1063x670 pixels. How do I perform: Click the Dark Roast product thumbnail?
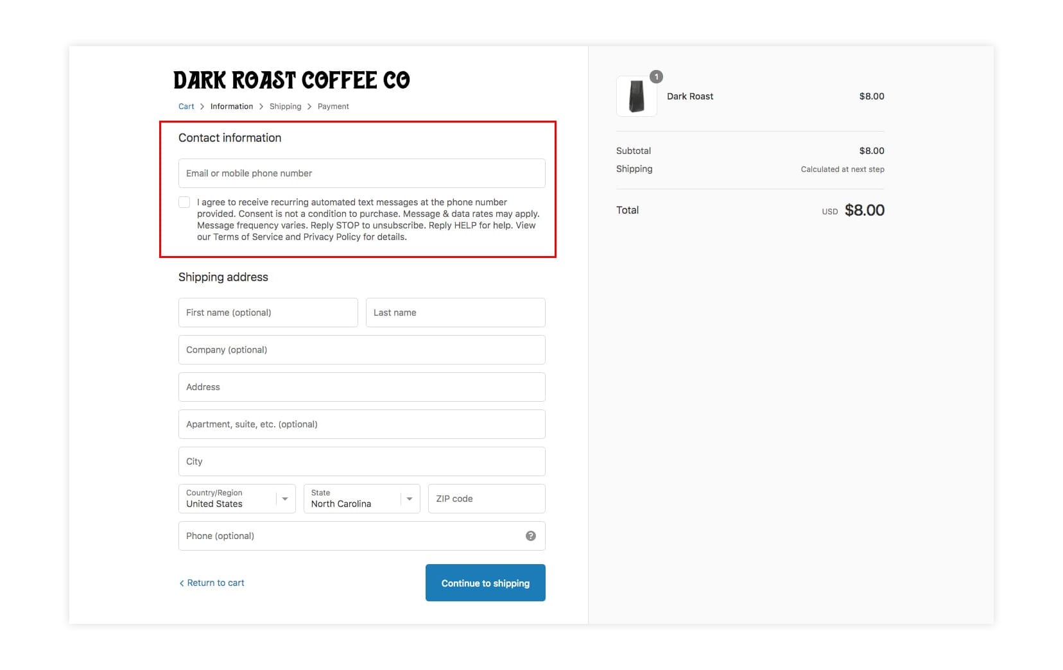[x=636, y=96]
